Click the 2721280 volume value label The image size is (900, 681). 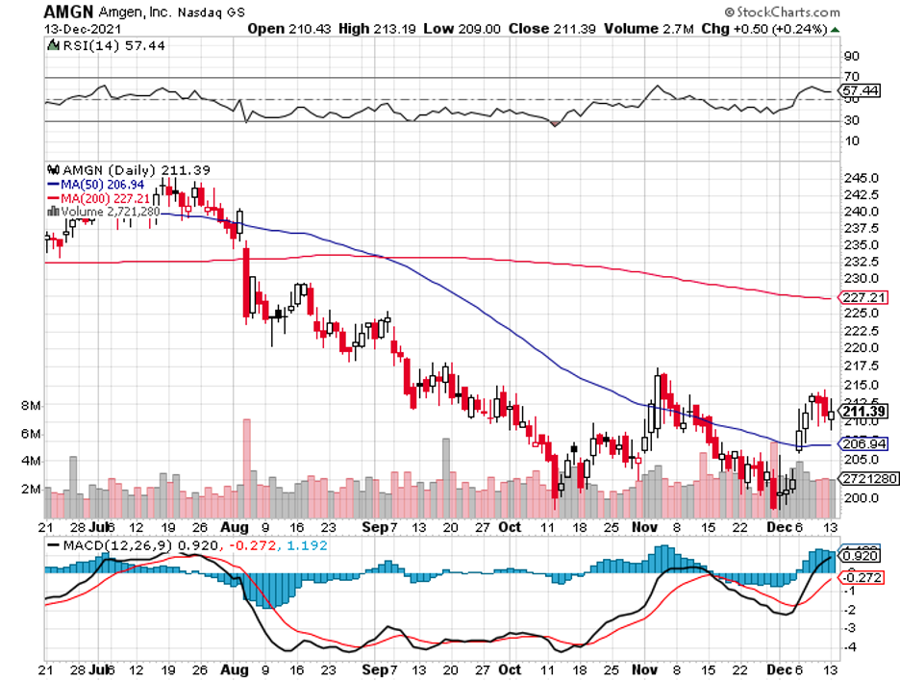pos(863,478)
